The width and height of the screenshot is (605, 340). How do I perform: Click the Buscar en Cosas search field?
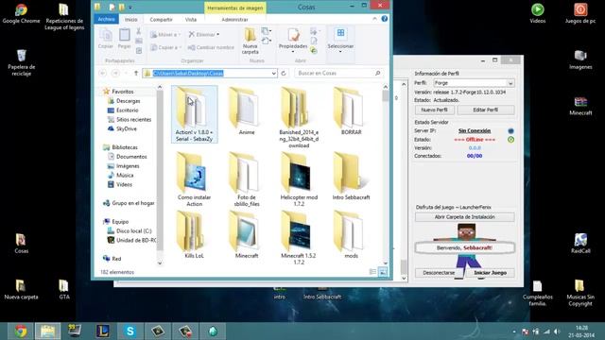tap(338, 73)
